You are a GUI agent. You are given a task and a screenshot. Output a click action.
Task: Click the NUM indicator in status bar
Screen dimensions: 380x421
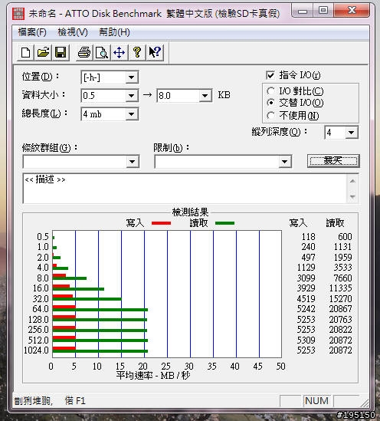316,401
